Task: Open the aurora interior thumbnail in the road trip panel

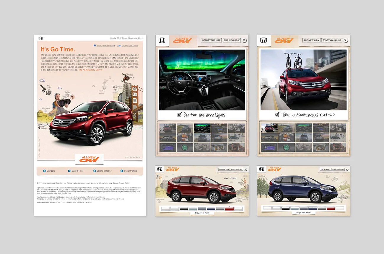Action: (304, 128)
